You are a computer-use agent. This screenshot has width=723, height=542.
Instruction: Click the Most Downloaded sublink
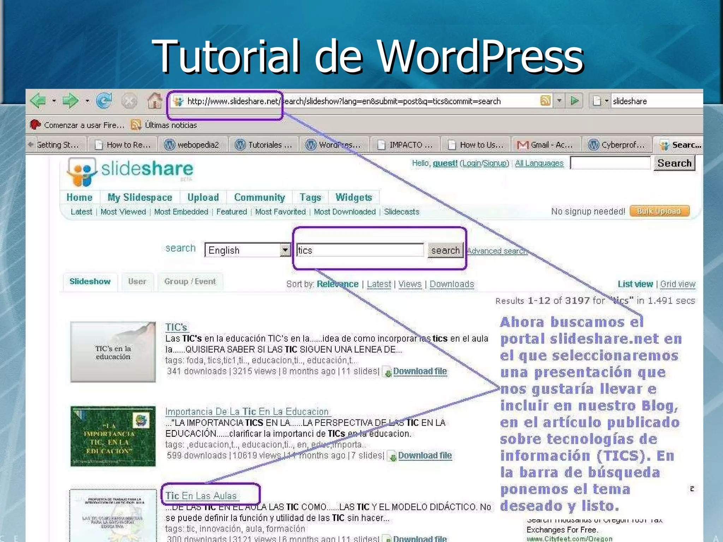pos(345,212)
